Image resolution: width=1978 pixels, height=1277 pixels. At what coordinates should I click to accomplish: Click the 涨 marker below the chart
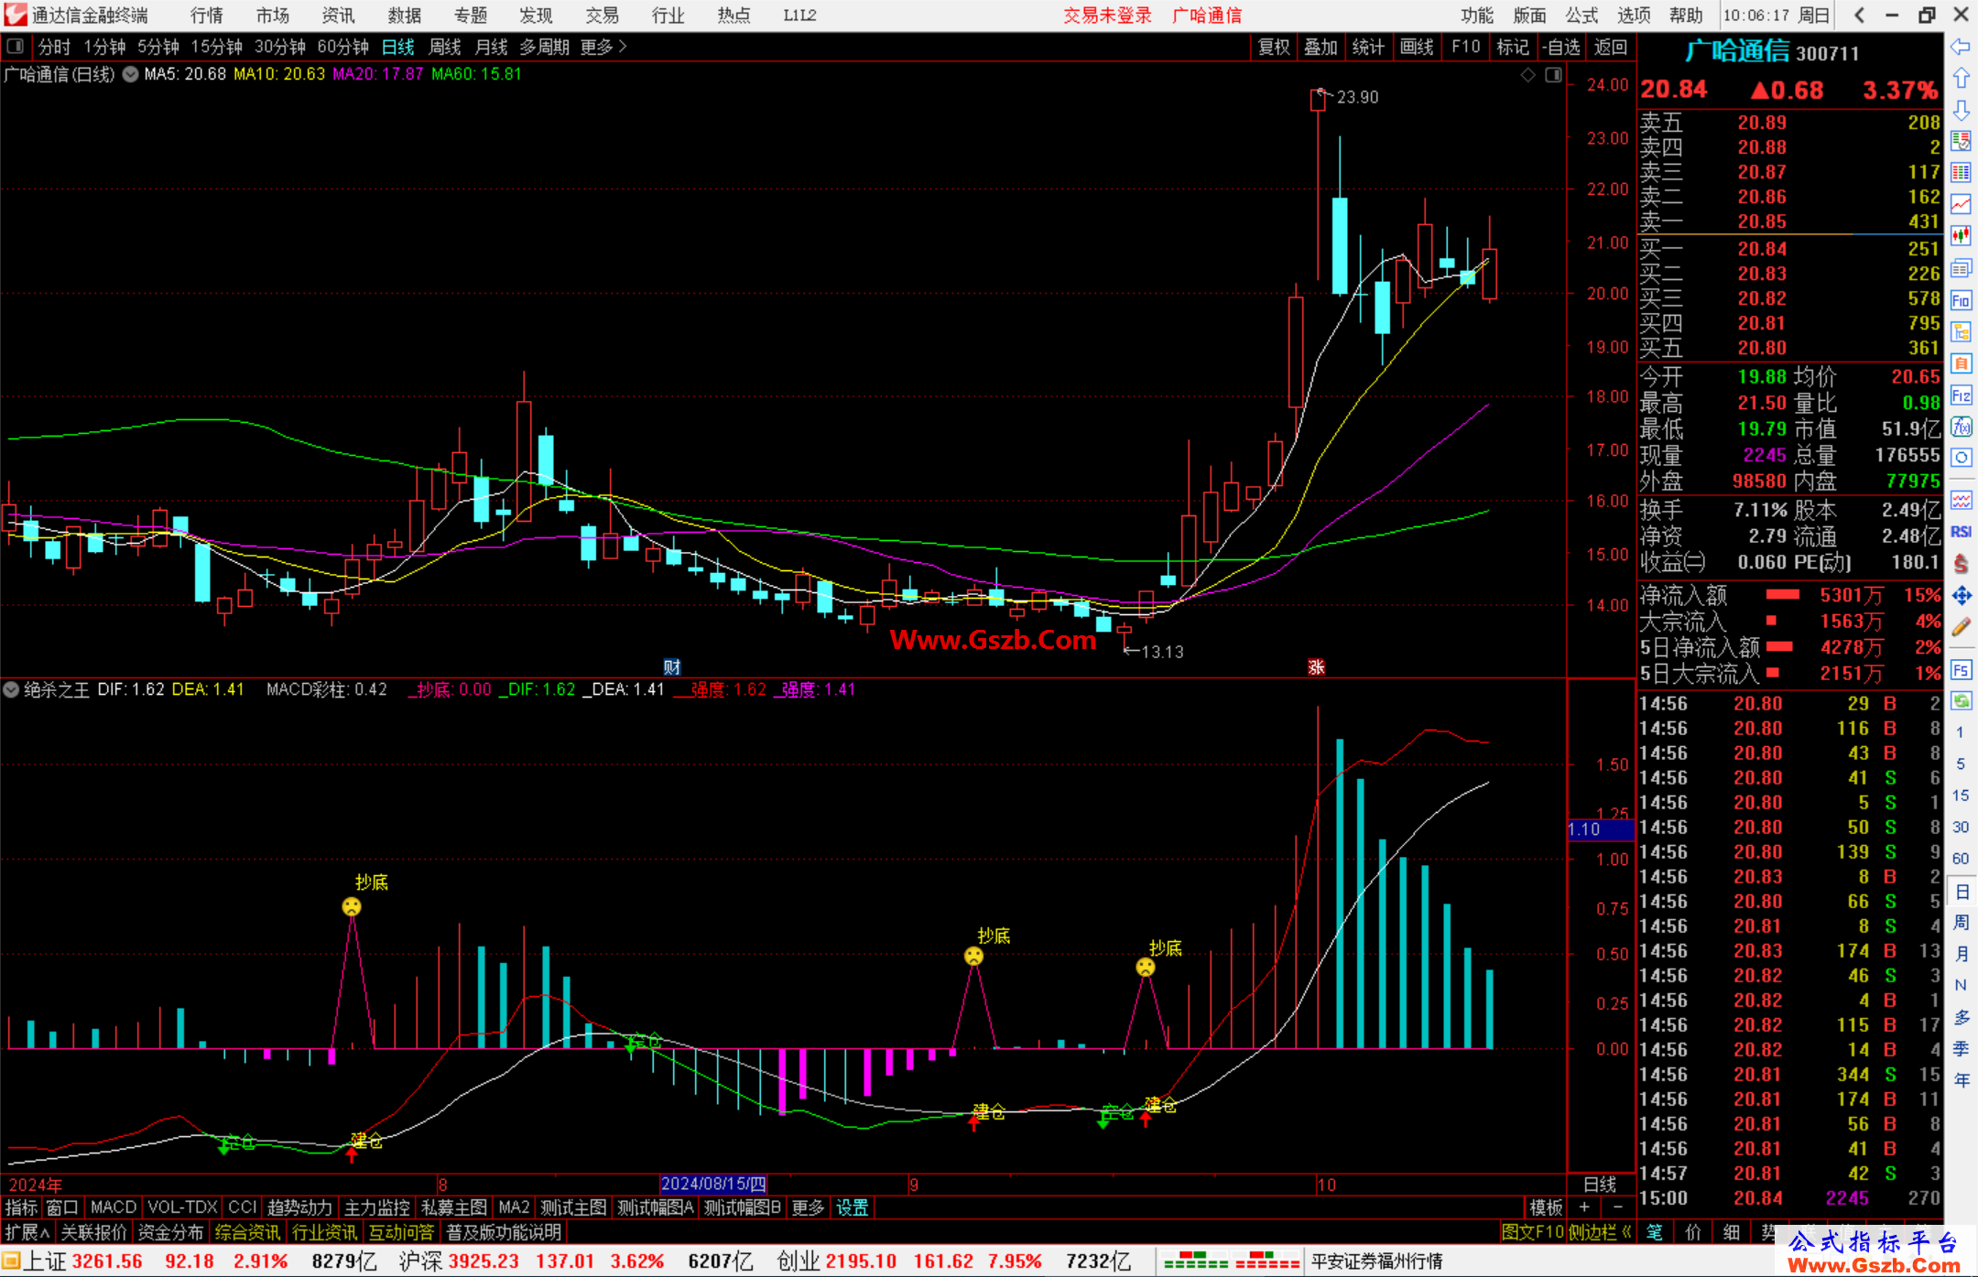click(1316, 666)
